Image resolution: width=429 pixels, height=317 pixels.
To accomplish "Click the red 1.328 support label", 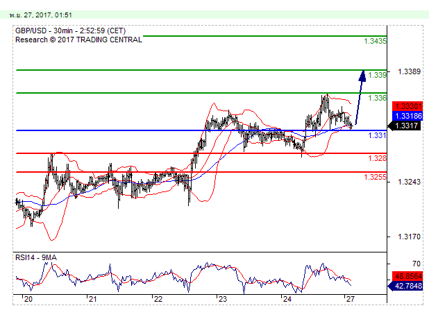I will (x=378, y=158).
